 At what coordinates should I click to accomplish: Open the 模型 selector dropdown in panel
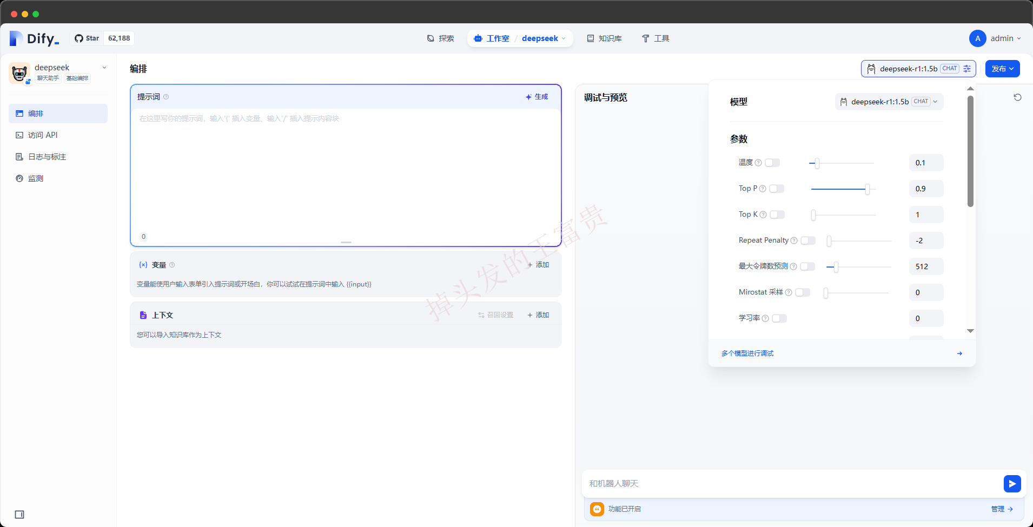[889, 102]
